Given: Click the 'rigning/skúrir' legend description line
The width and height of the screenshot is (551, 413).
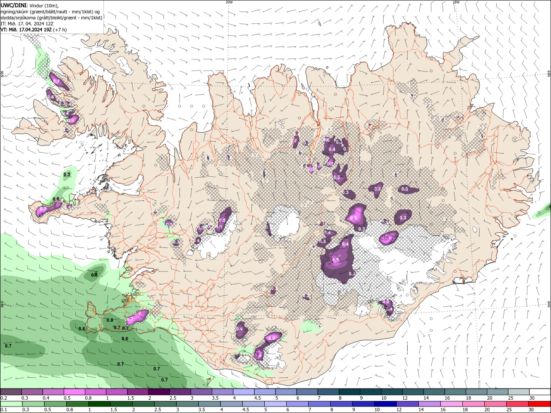Looking at the screenshot, I should tap(50, 11).
